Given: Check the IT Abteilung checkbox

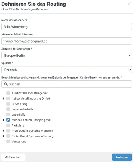Looking at the screenshot, I should pyautogui.click(x=8, y=104).
